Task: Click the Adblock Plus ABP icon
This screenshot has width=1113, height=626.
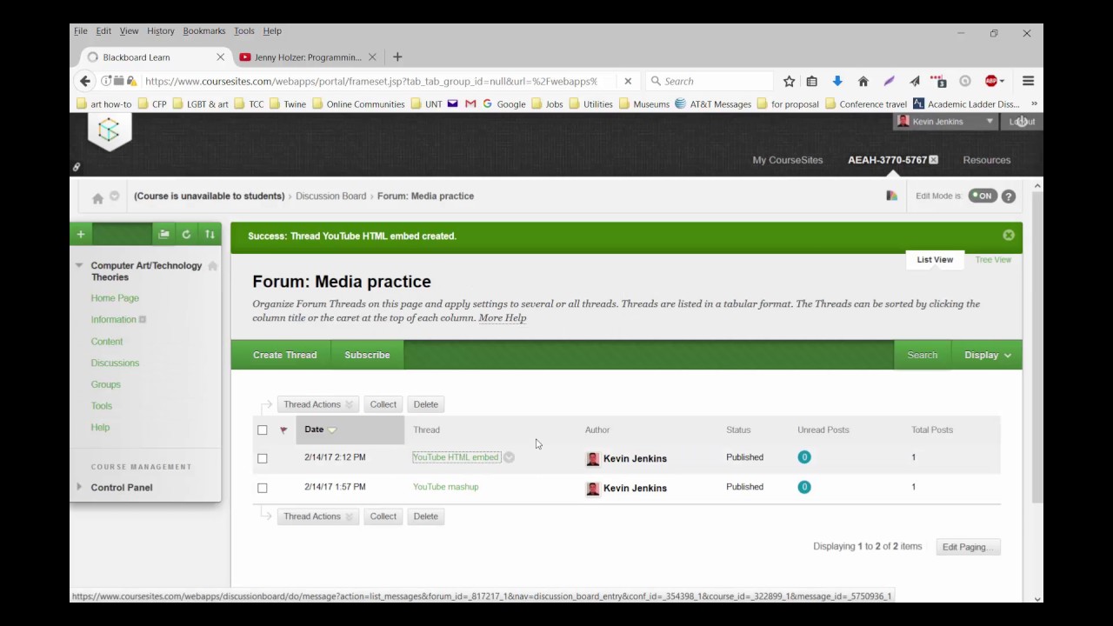Action: coord(991,81)
